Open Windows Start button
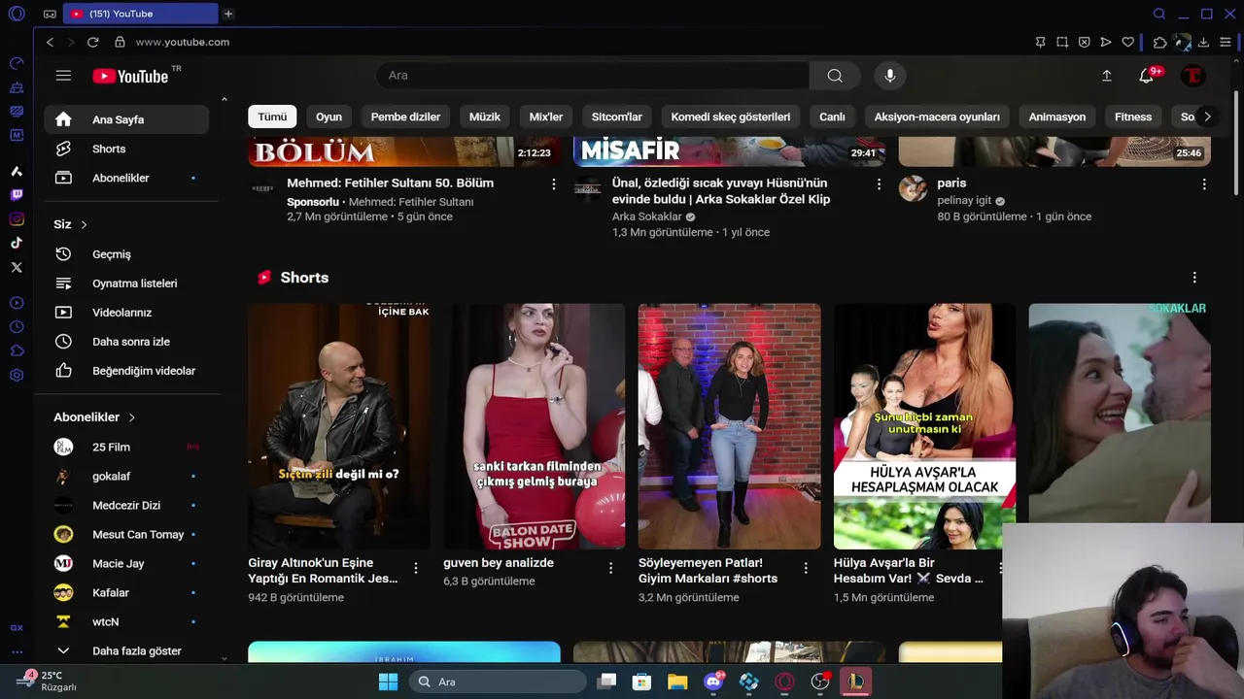Viewport: 1244px width, 699px height. (x=388, y=682)
